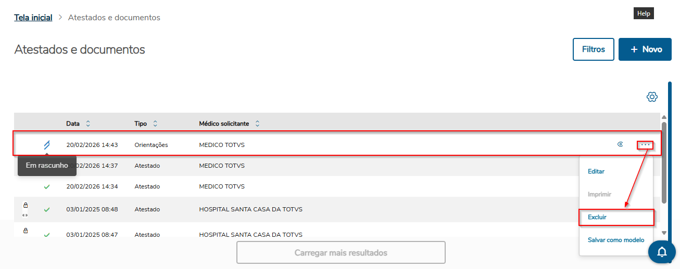The image size is (680, 269).
Task: Pick Salvar como modelo menu option
Action: [616, 240]
